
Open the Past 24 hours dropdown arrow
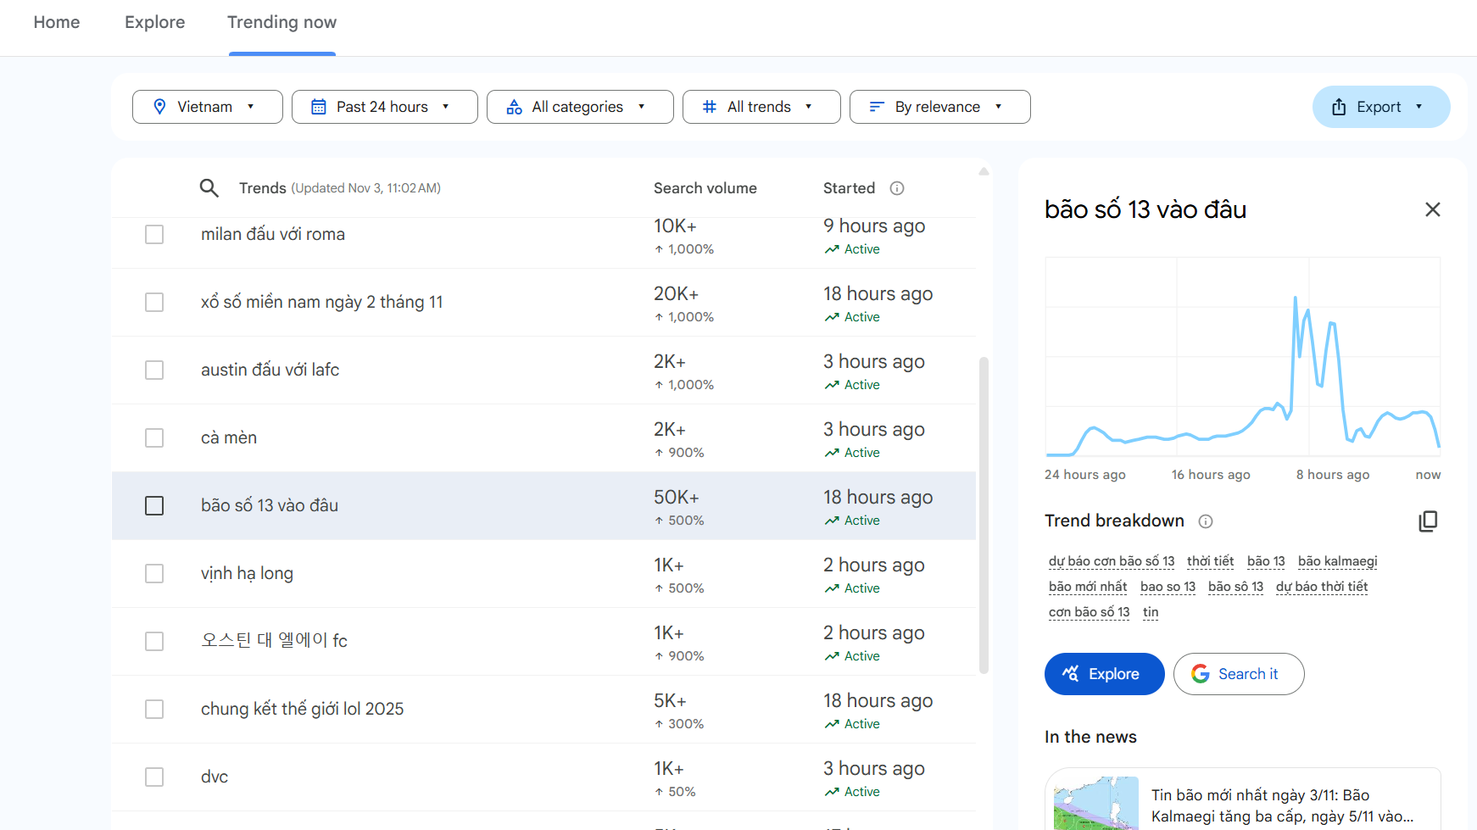[x=446, y=107]
